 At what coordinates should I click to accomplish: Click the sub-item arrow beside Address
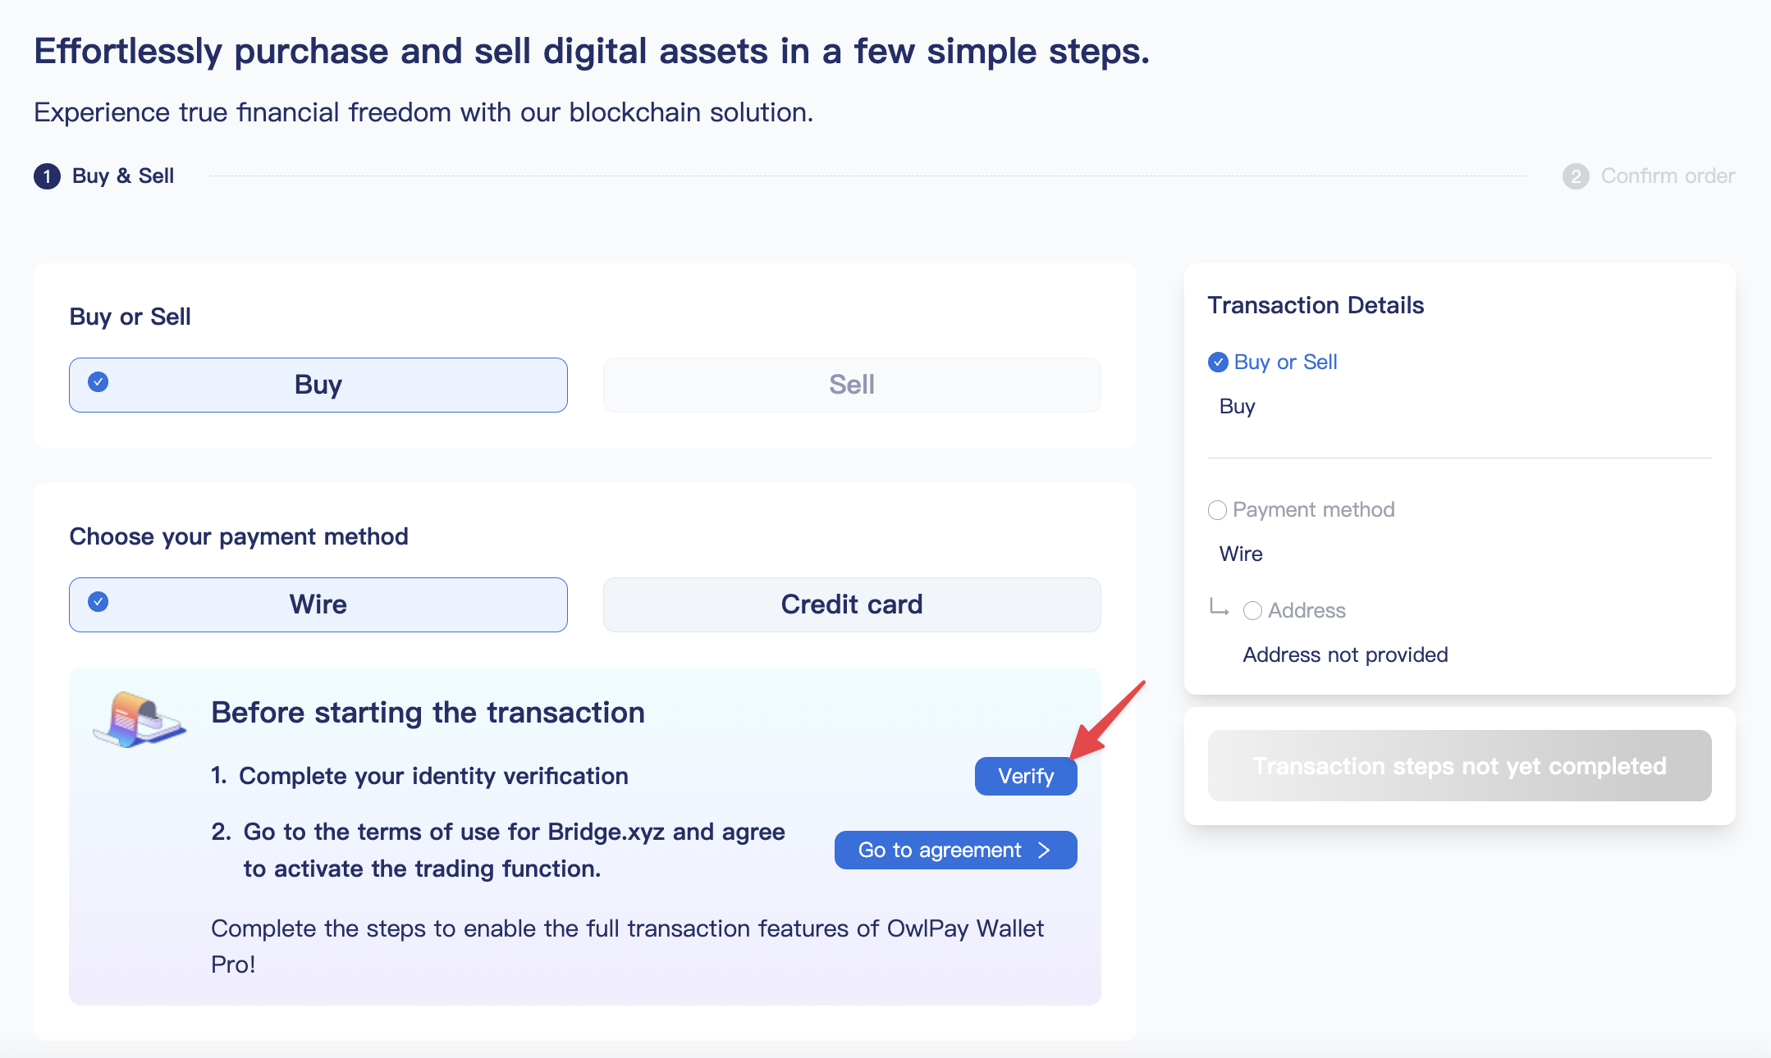1220,609
